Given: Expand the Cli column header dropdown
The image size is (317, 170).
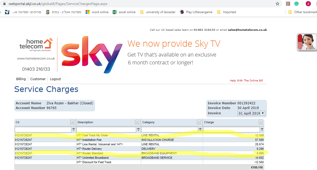Looking at the screenshot, I should tap(72, 122).
